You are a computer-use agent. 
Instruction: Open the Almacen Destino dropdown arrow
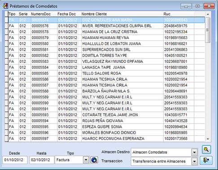point(194,153)
